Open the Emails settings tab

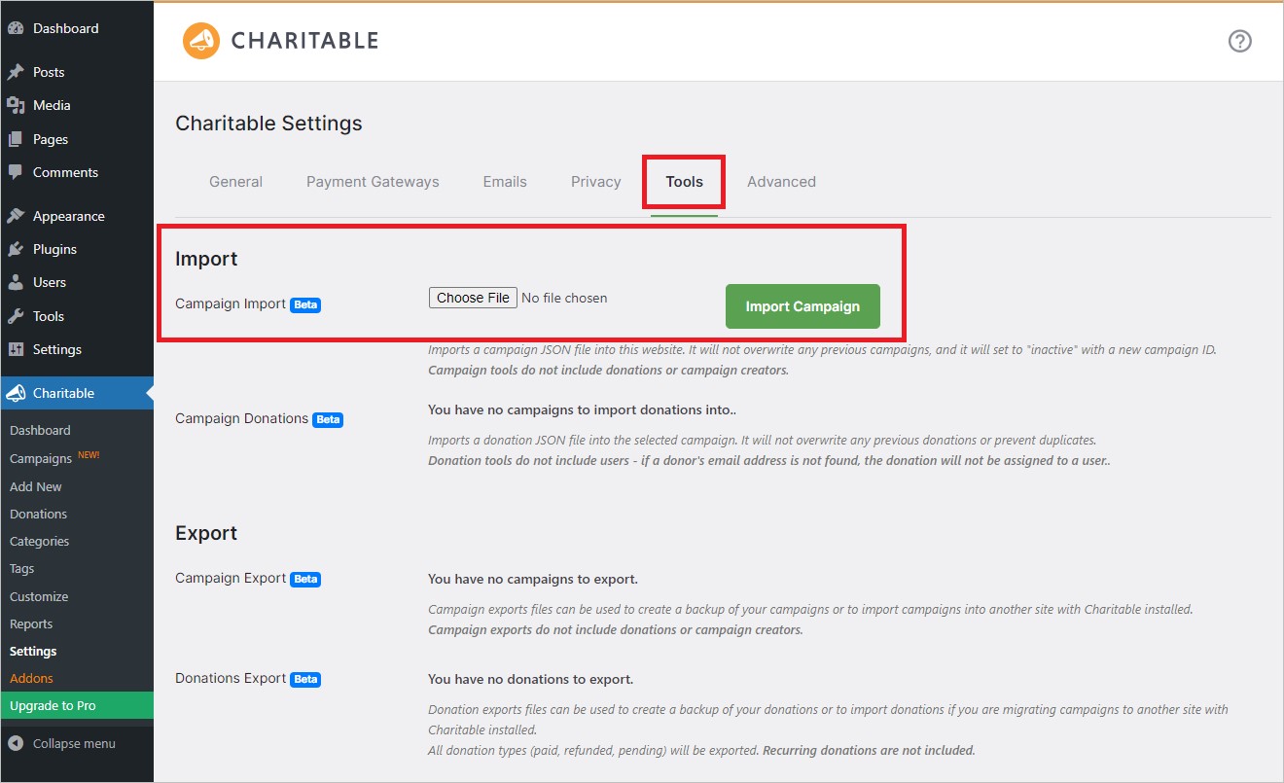click(504, 181)
